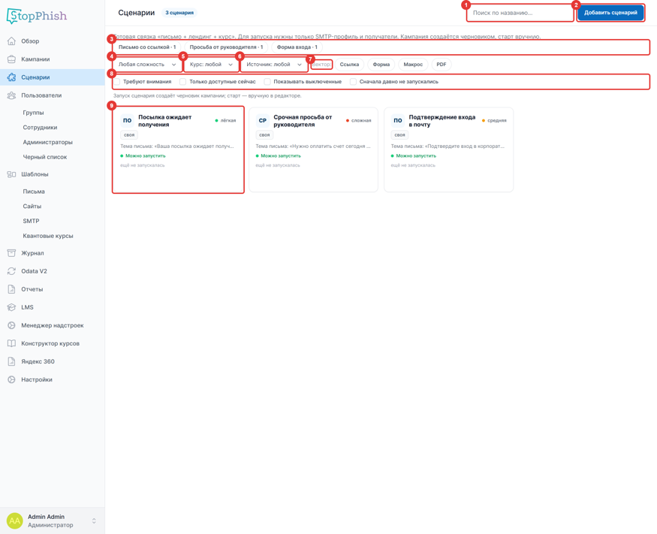Open Квантовые курсы in the sidebar
The width and height of the screenshot is (657, 534).
[x=48, y=236]
